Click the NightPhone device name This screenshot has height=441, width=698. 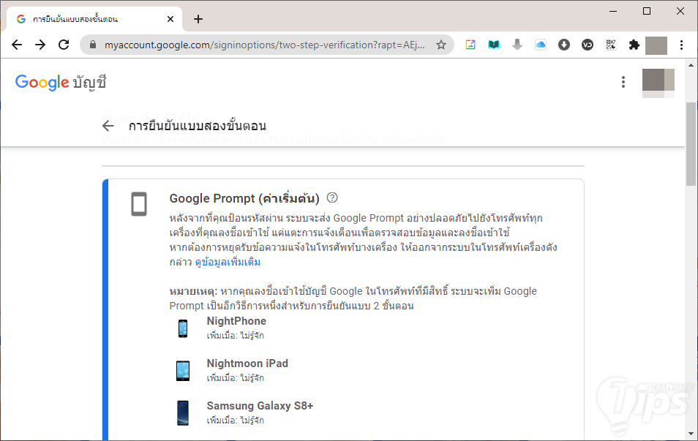236,321
